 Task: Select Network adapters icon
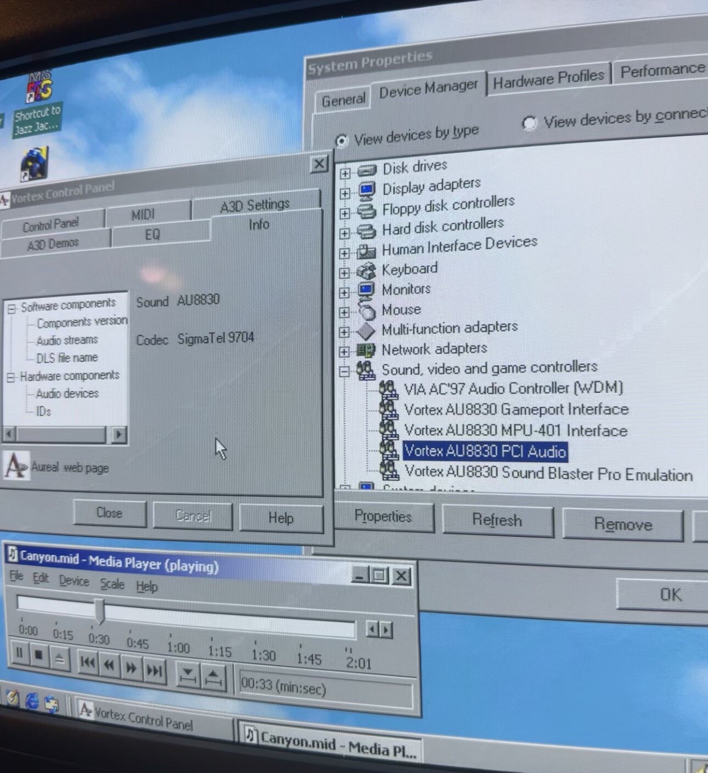366,350
